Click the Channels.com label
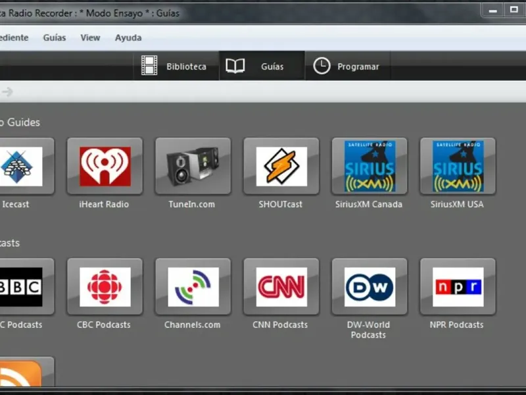 point(192,325)
